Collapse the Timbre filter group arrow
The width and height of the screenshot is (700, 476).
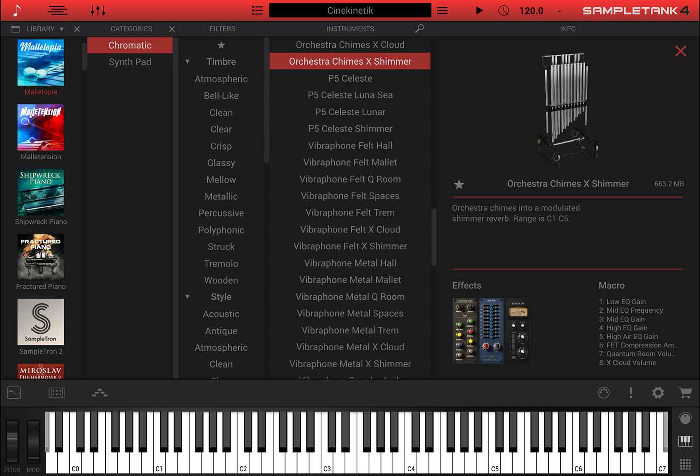[x=187, y=62]
